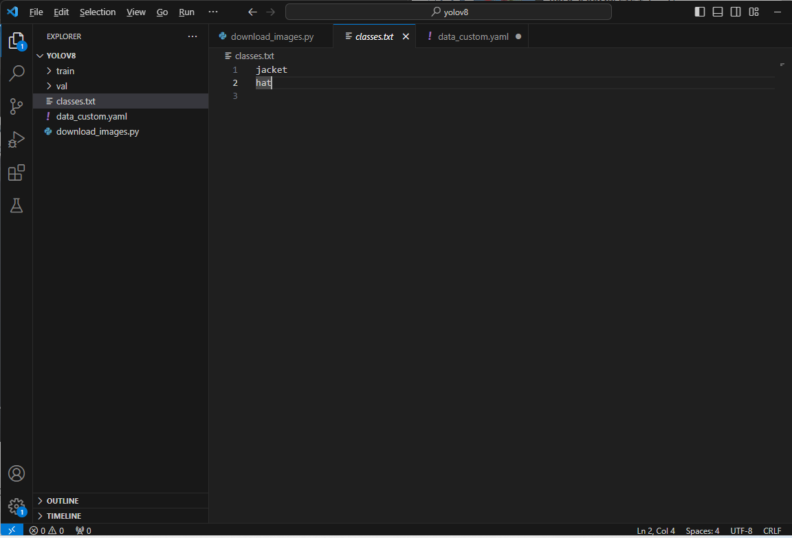This screenshot has height=538, width=792.
Task: Open errors and warnings in status bar
Action: 47,530
